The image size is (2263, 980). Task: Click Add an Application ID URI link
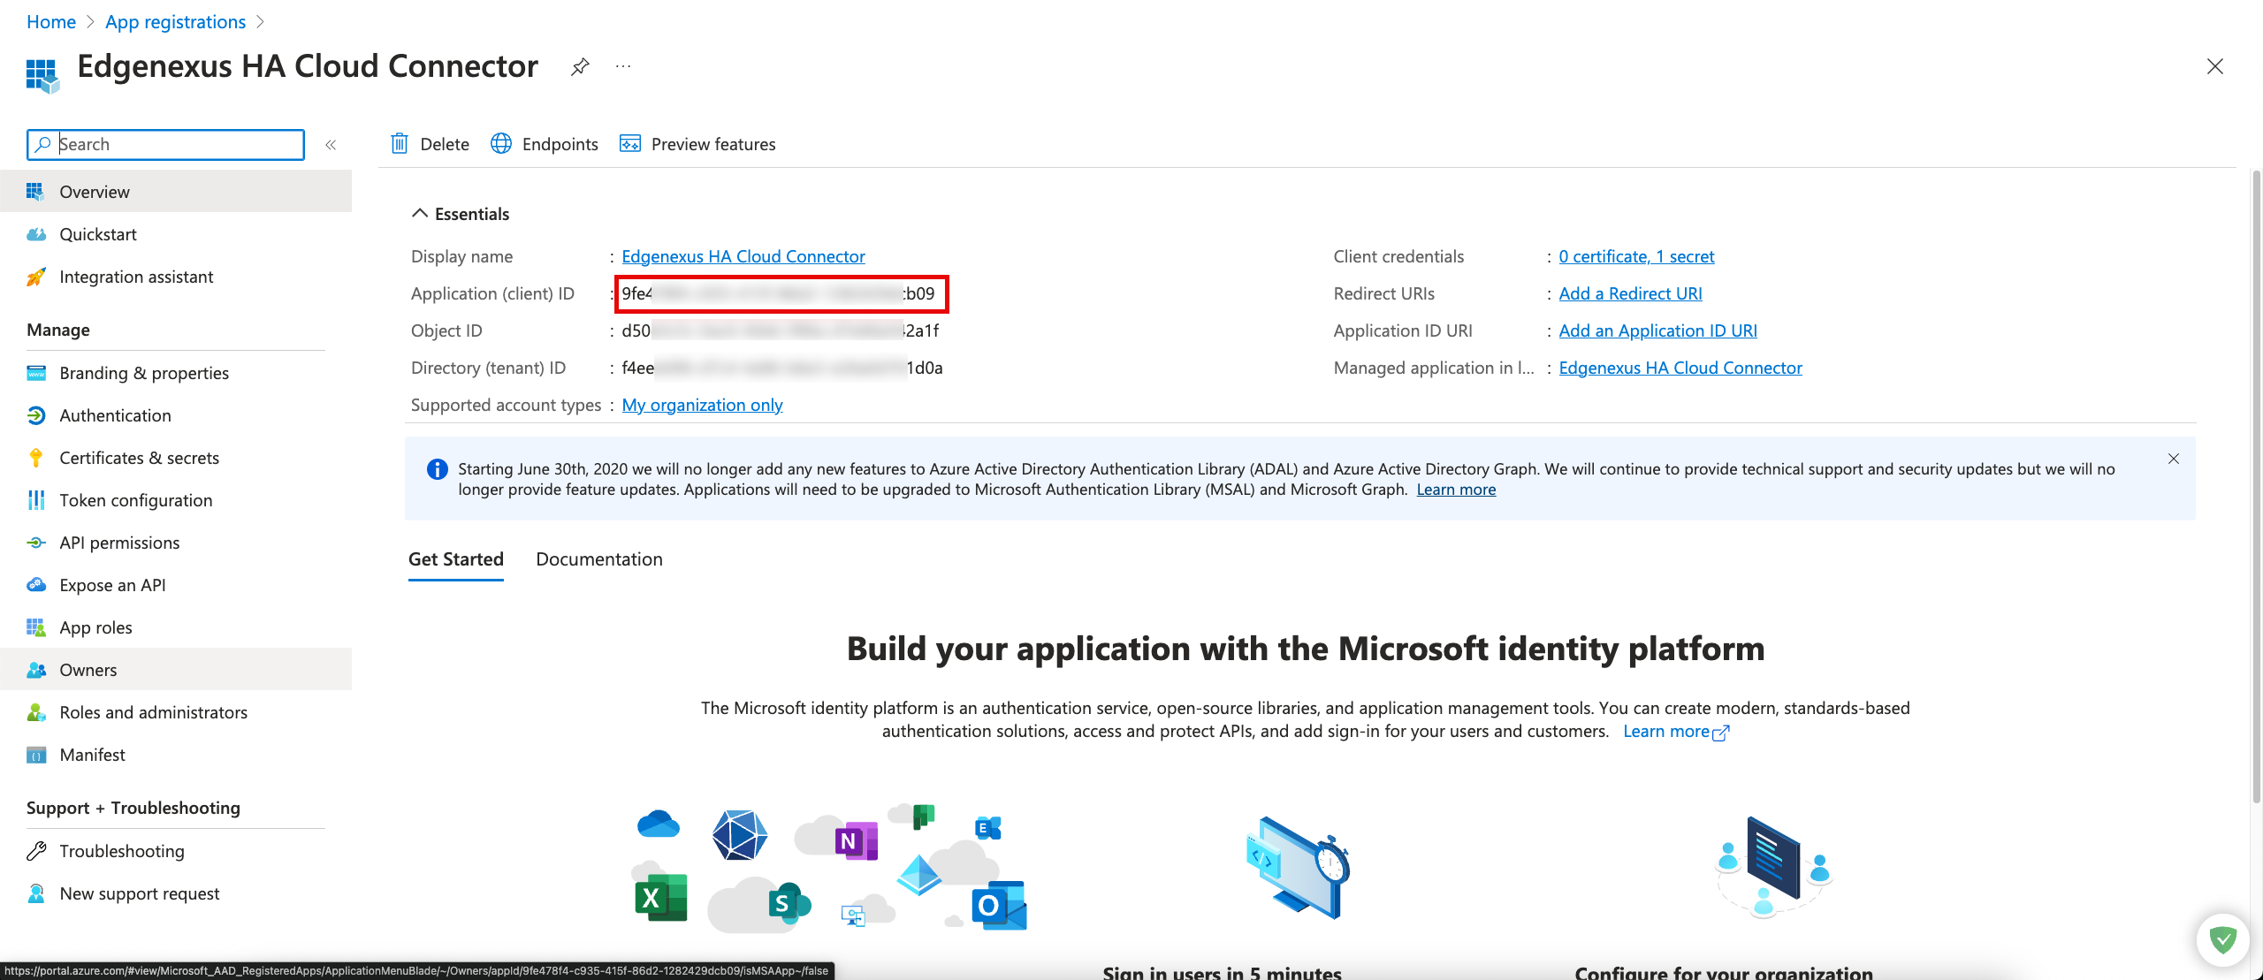pyautogui.click(x=1657, y=330)
